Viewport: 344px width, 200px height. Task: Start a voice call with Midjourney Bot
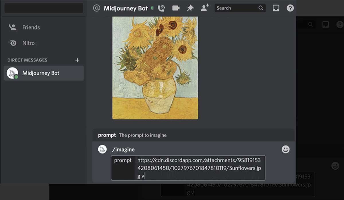(161, 8)
